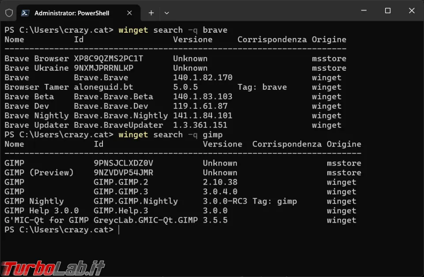
Task: Click the Id 'Brave.BraveUpdater'
Action: [x=118, y=125]
